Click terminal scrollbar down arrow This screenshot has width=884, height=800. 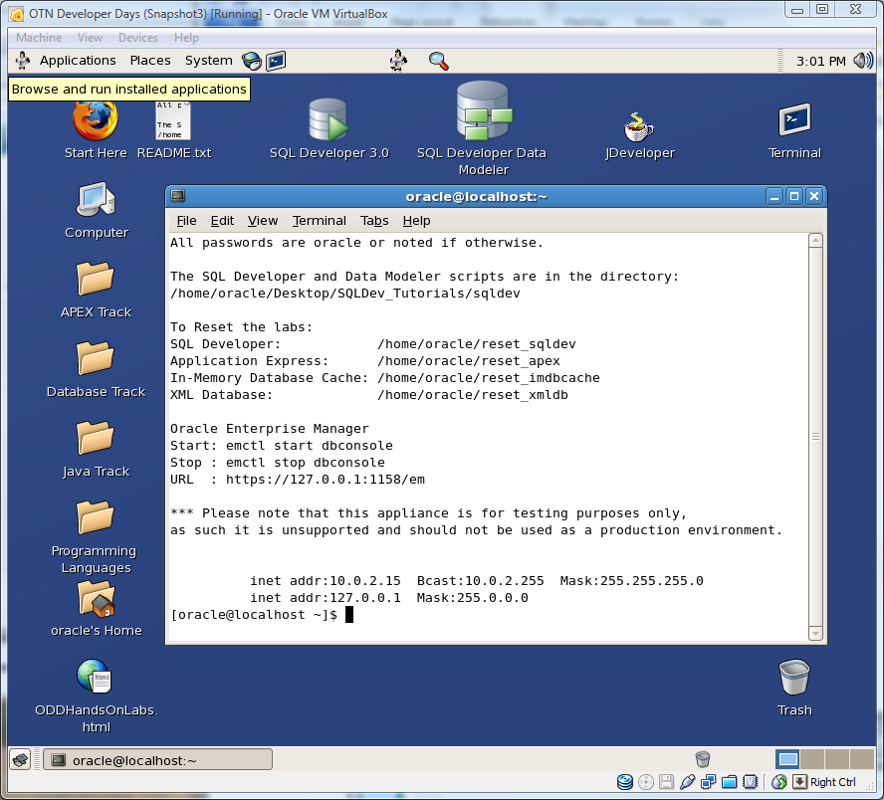pyautogui.click(x=815, y=633)
